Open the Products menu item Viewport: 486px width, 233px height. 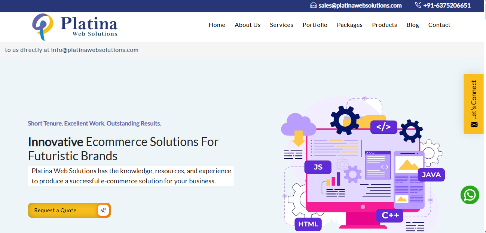[384, 25]
